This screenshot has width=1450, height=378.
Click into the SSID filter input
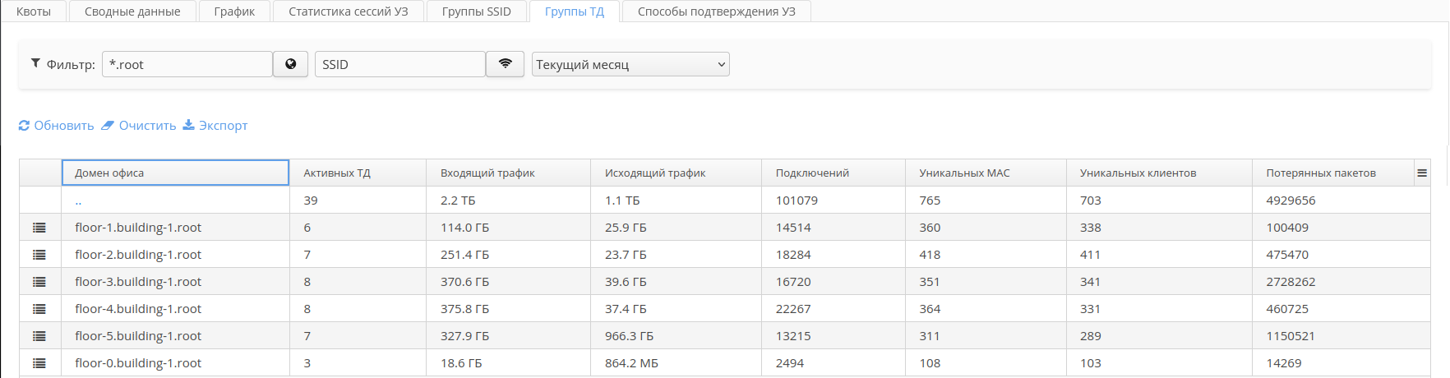399,64
